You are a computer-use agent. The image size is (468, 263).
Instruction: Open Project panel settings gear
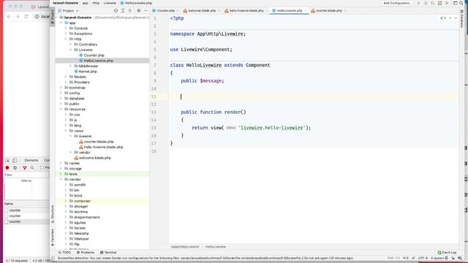click(139, 11)
